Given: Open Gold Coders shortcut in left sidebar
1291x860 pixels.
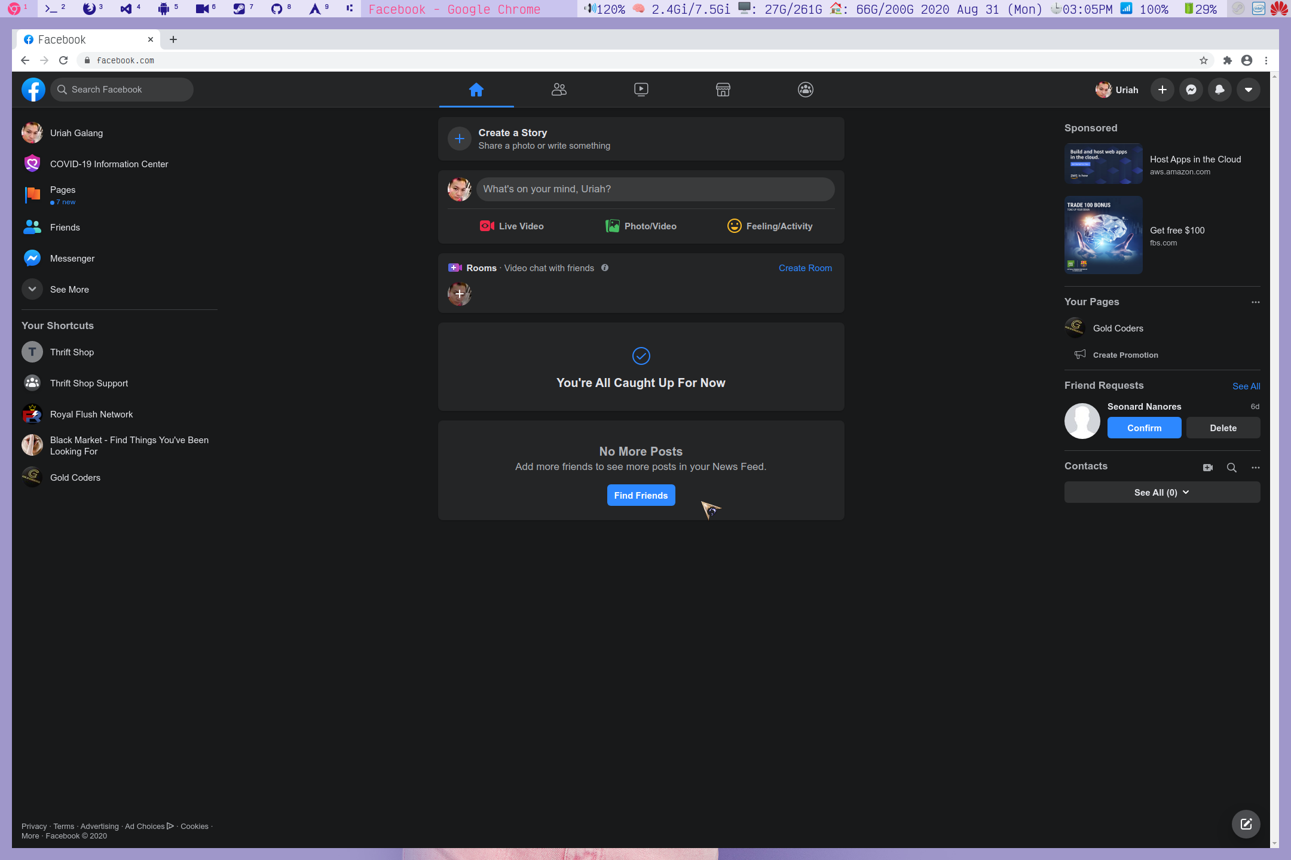Looking at the screenshot, I should click(x=120, y=477).
